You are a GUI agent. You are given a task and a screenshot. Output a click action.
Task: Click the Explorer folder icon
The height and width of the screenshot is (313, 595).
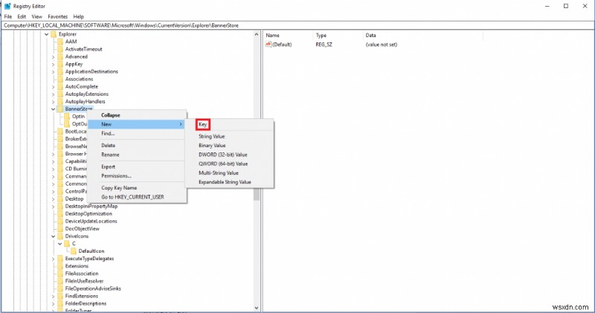pos(54,34)
